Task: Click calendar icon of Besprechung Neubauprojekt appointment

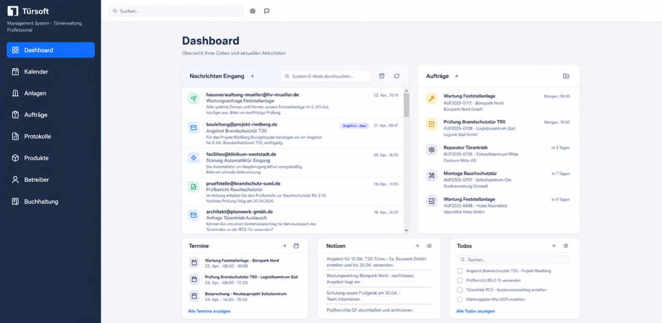Action: 194,296
